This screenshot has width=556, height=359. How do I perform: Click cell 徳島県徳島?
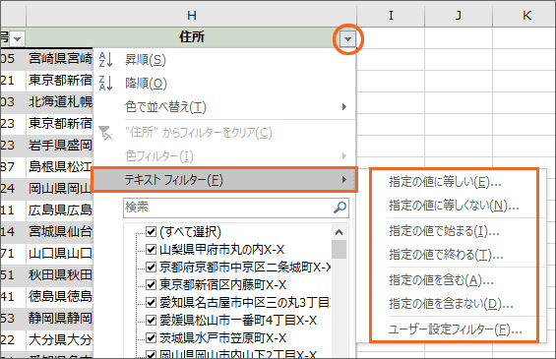60,297
